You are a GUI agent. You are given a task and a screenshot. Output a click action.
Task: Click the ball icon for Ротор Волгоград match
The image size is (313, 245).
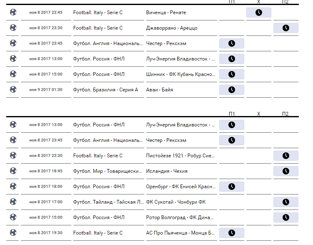point(13,217)
